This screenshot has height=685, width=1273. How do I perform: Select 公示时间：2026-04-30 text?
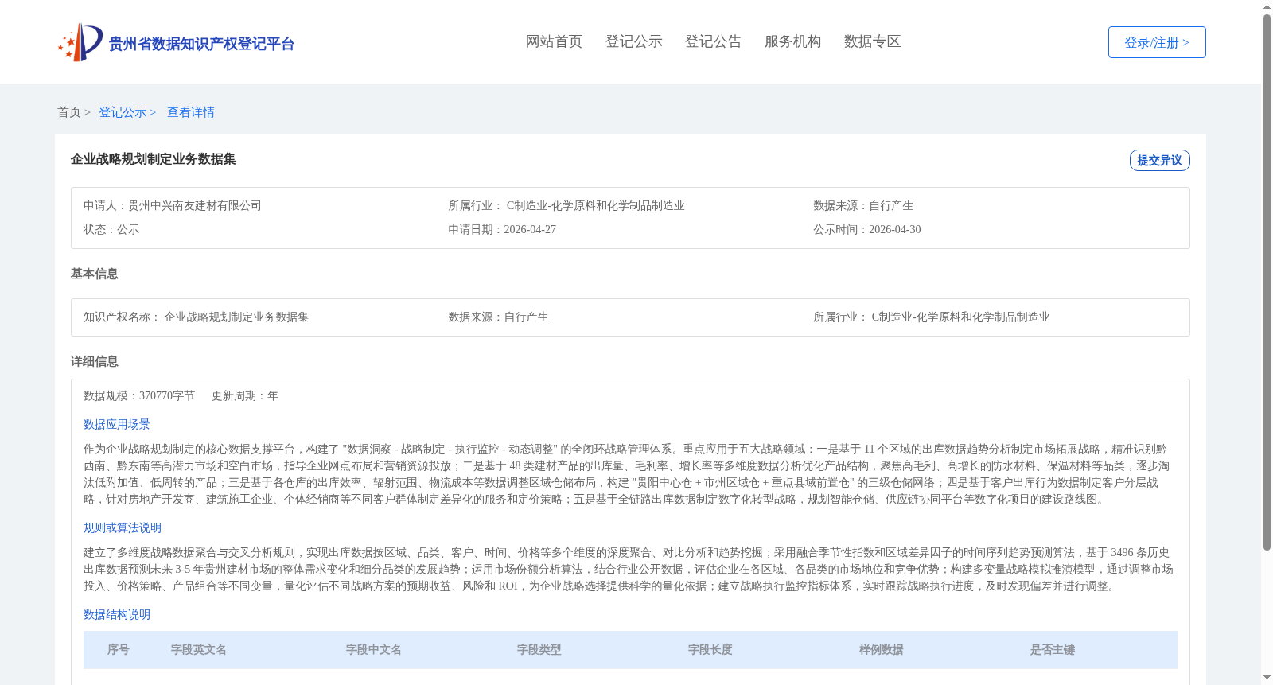867,229
